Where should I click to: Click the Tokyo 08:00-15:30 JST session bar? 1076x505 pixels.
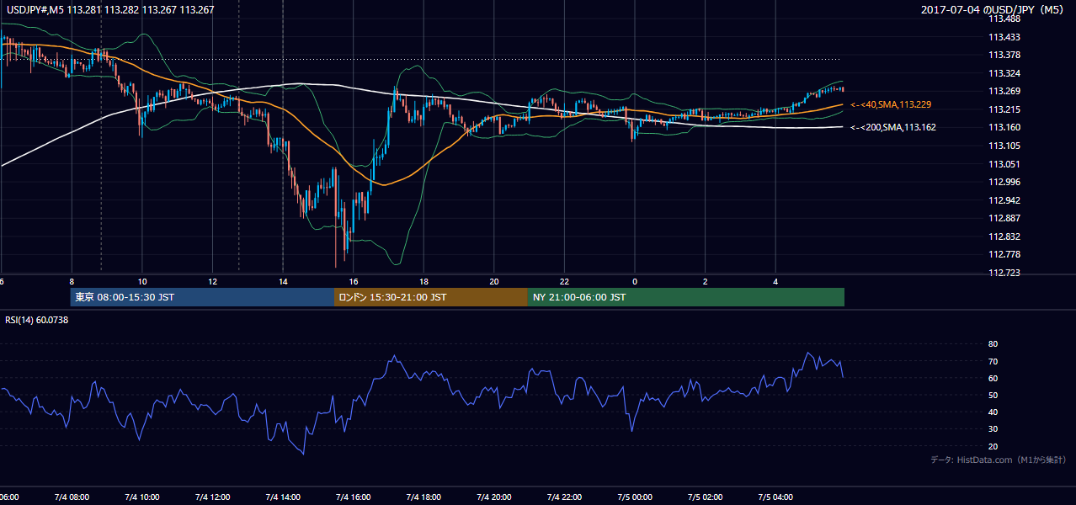click(x=202, y=297)
